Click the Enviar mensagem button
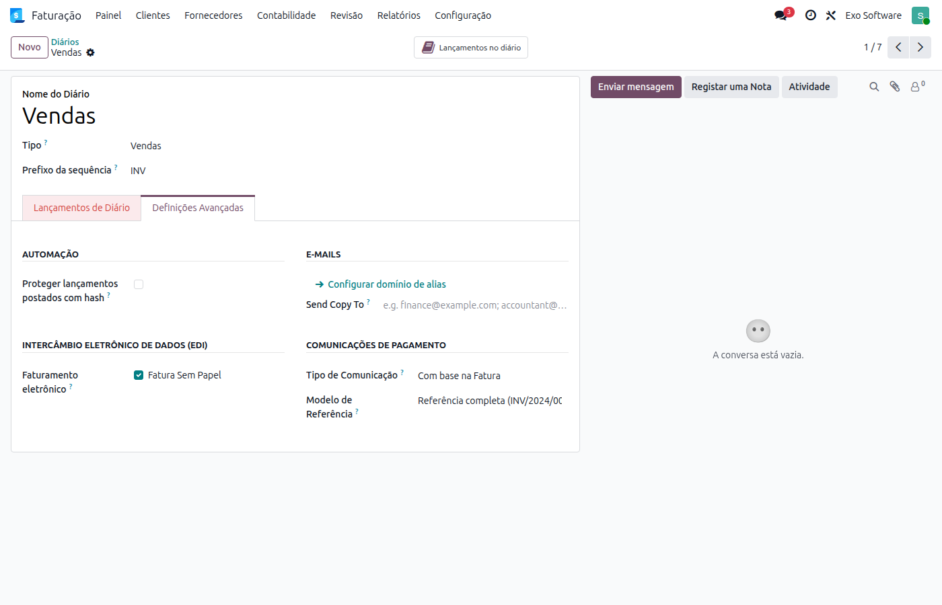 pos(636,87)
